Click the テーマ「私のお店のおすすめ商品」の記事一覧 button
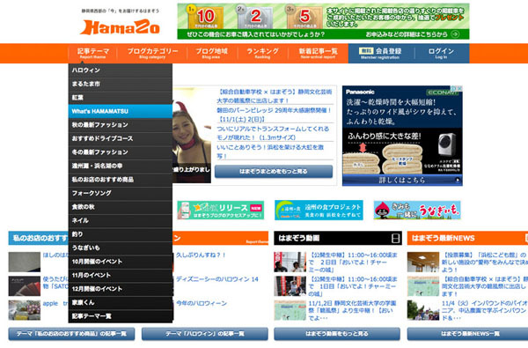 pos(71,334)
